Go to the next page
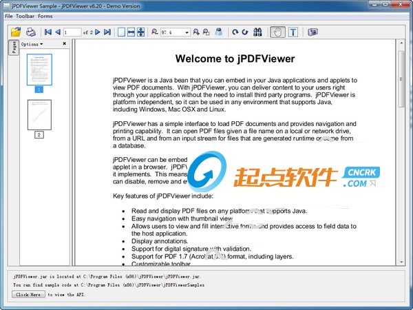The width and height of the screenshot is (413, 310). (98, 32)
